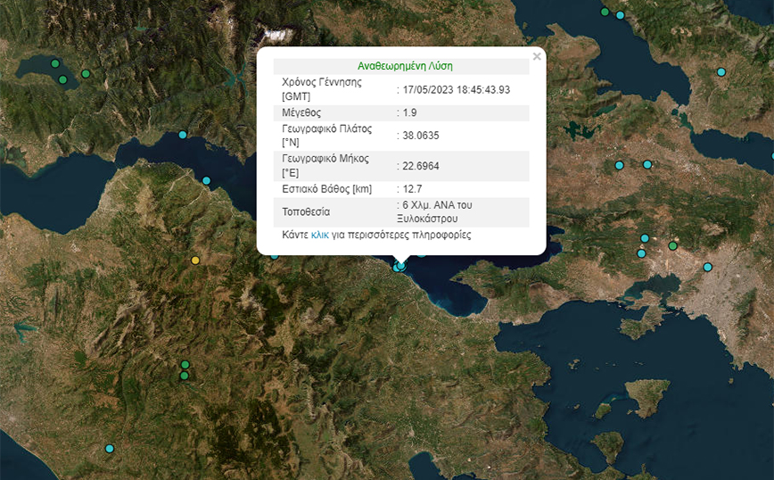Viewport: 774px width, 480px height.
Task: Select the green marker at the top edge
Action: pos(605,12)
